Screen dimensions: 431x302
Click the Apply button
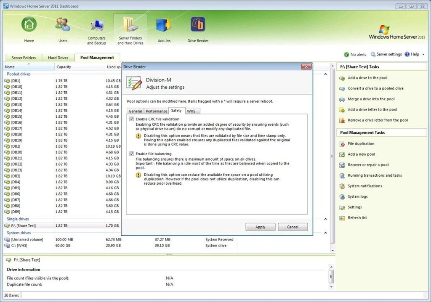point(260,227)
